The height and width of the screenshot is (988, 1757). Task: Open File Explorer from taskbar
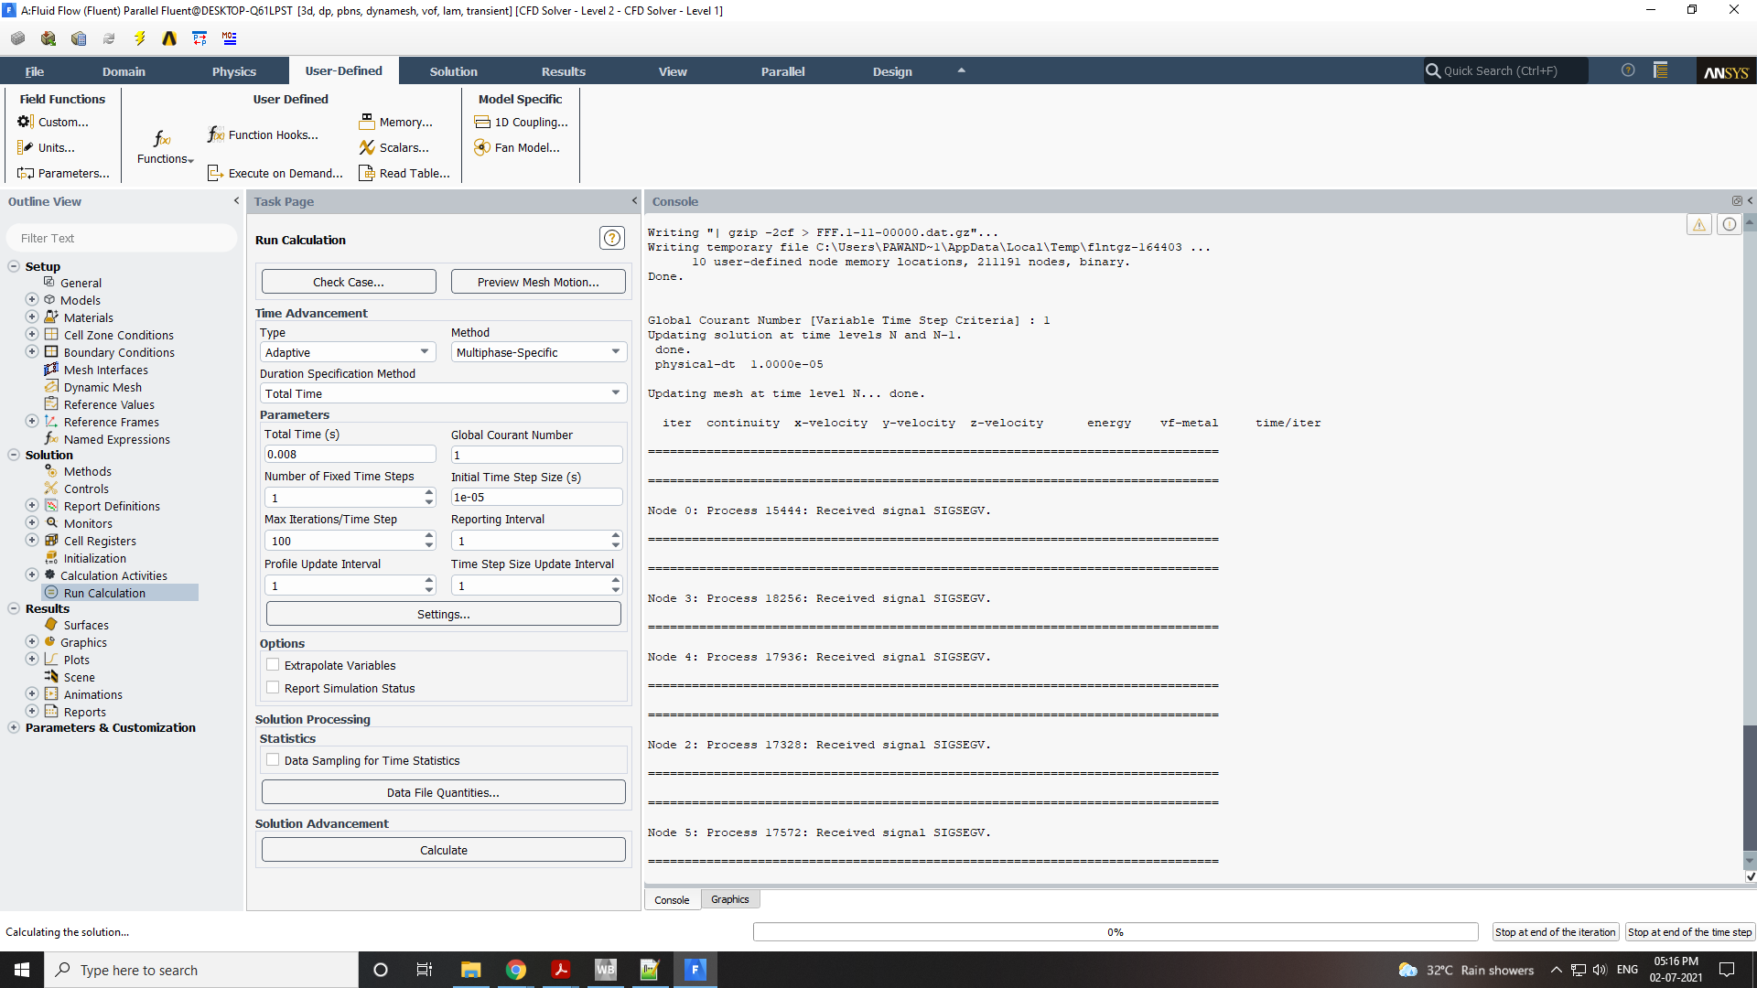click(471, 970)
